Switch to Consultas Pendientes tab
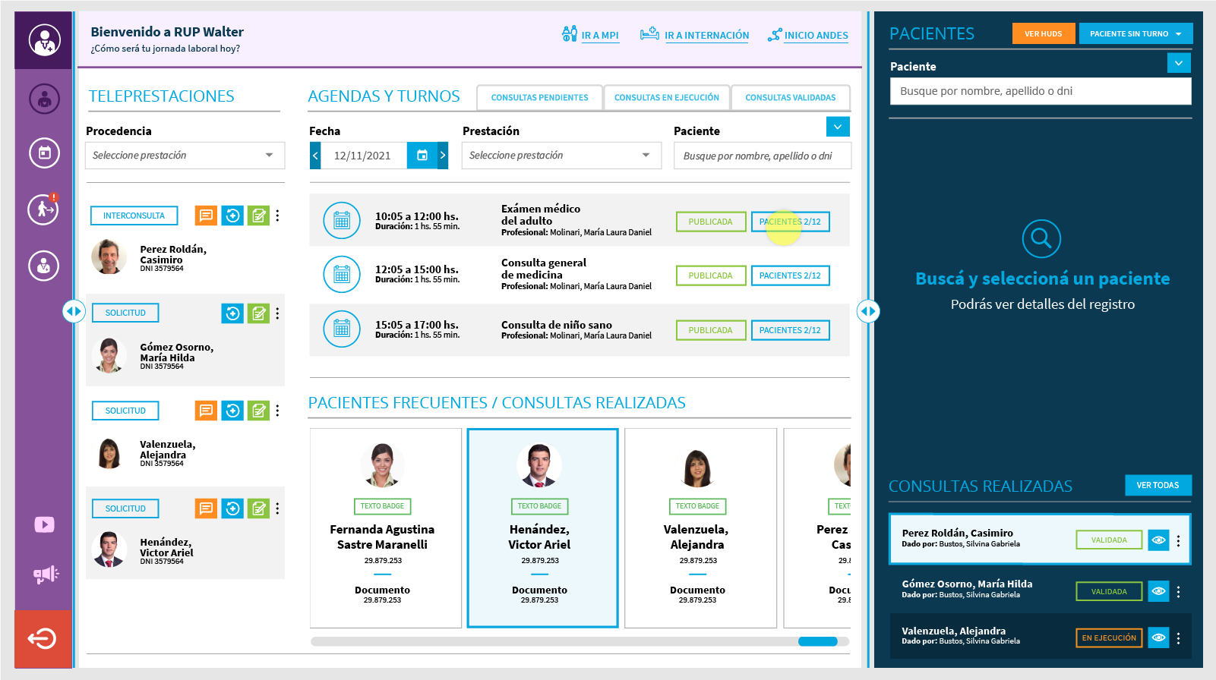 [x=539, y=97]
